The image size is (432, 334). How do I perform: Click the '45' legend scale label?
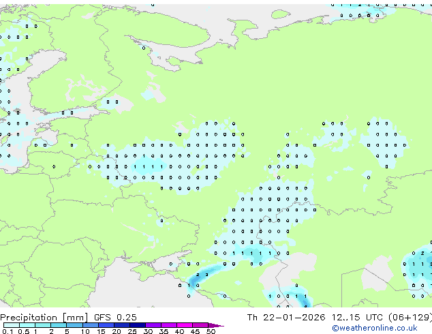click(x=195, y=331)
